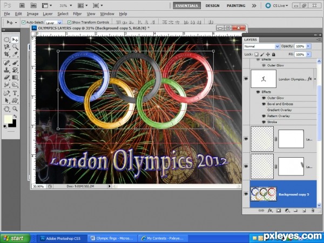Enable Gradient Overlay effect visibility
This screenshot has width=324, height=243.
[264, 110]
